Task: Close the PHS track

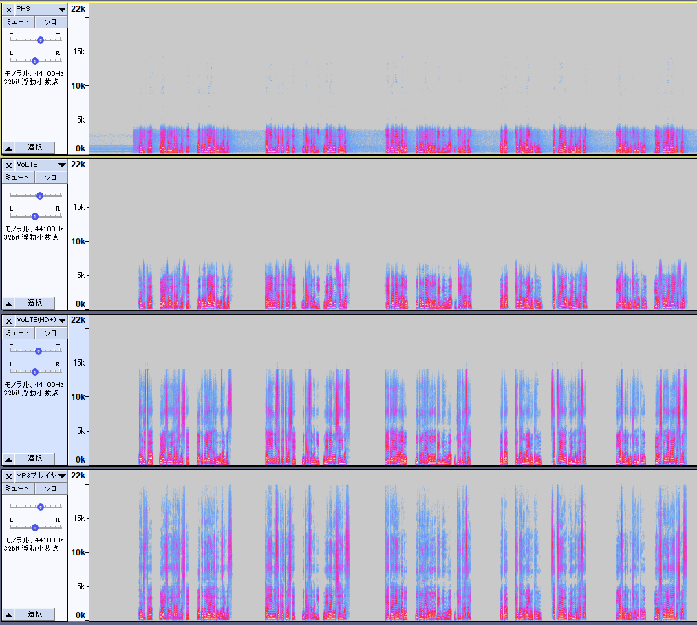Action: [x=9, y=10]
